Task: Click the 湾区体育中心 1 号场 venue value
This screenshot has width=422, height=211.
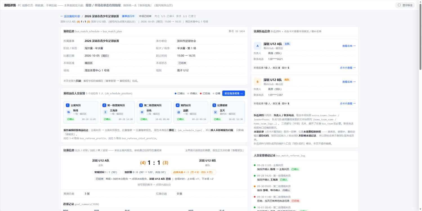Action: 97,70
